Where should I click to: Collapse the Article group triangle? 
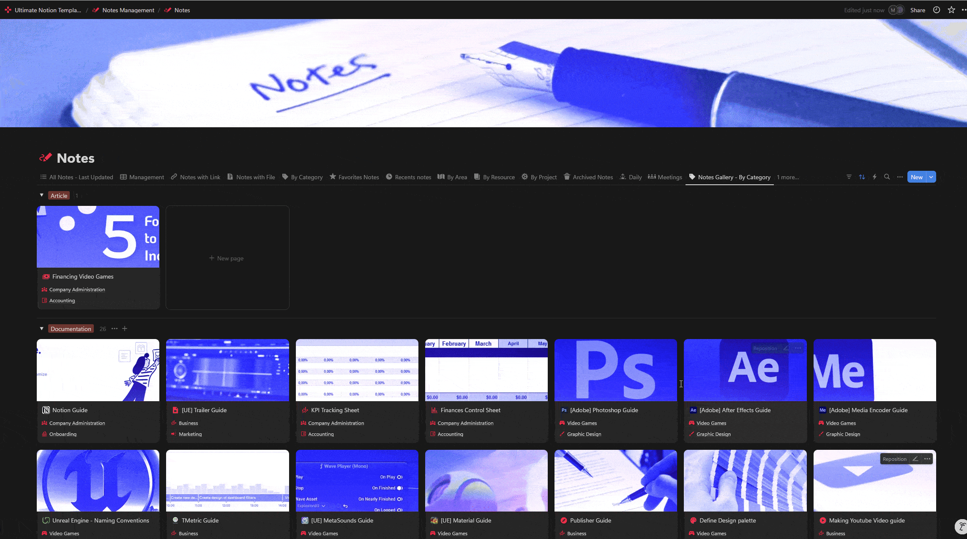[41, 195]
